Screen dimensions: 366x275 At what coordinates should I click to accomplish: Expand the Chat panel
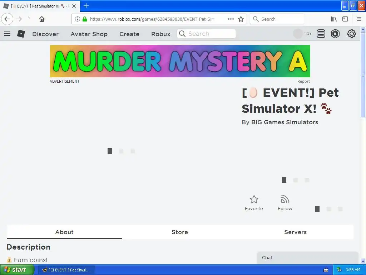[308, 258]
